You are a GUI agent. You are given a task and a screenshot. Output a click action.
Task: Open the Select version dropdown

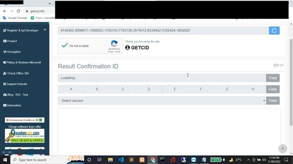click(x=162, y=101)
